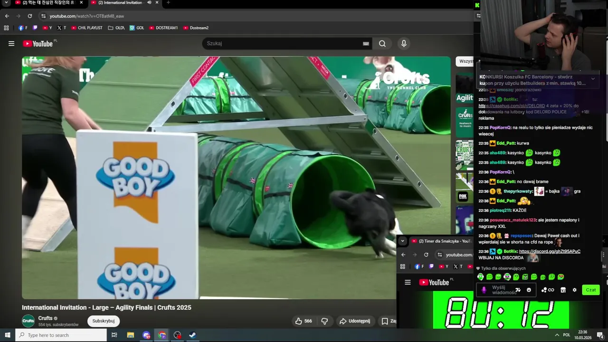Open Steam from the taskbar
608x342 pixels.
pos(192,335)
